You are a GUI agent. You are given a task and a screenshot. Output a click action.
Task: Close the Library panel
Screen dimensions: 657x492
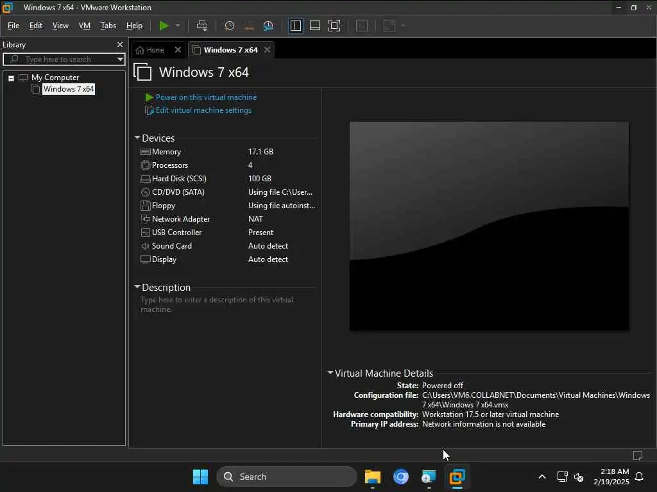(120, 44)
